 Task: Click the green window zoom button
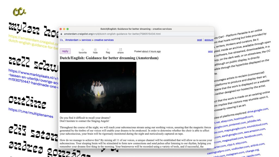[x=68, y=29]
